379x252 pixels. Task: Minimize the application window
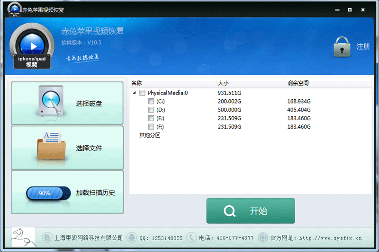pos(337,10)
